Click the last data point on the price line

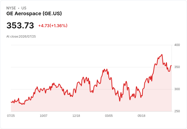(x=171, y=66)
